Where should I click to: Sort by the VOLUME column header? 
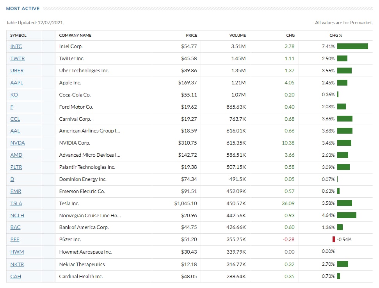tap(237, 36)
